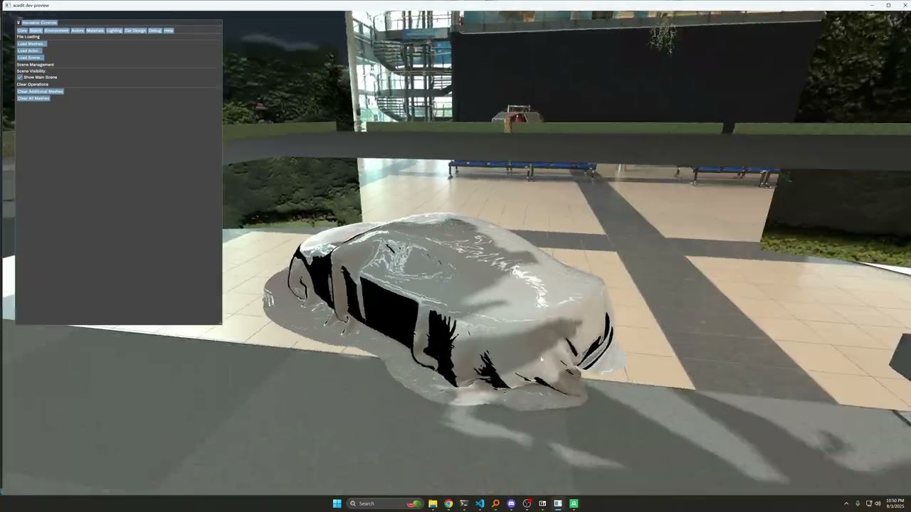
Task: Open the Environment tab
Action: click(56, 31)
